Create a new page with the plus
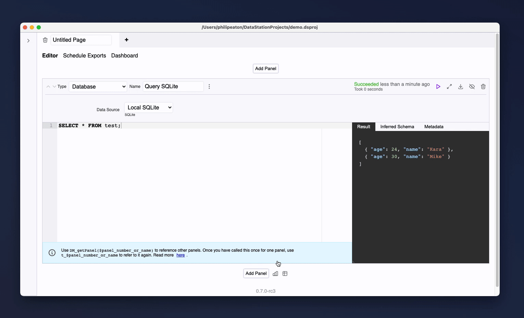This screenshot has height=318, width=524. click(126, 40)
